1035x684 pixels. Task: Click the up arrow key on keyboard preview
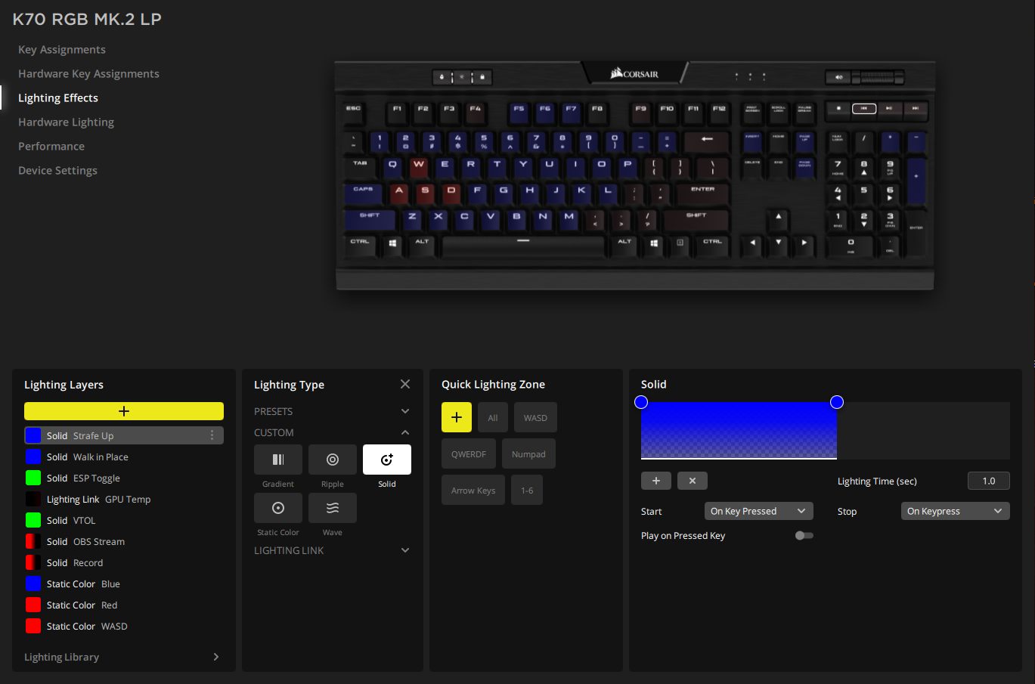[778, 219]
